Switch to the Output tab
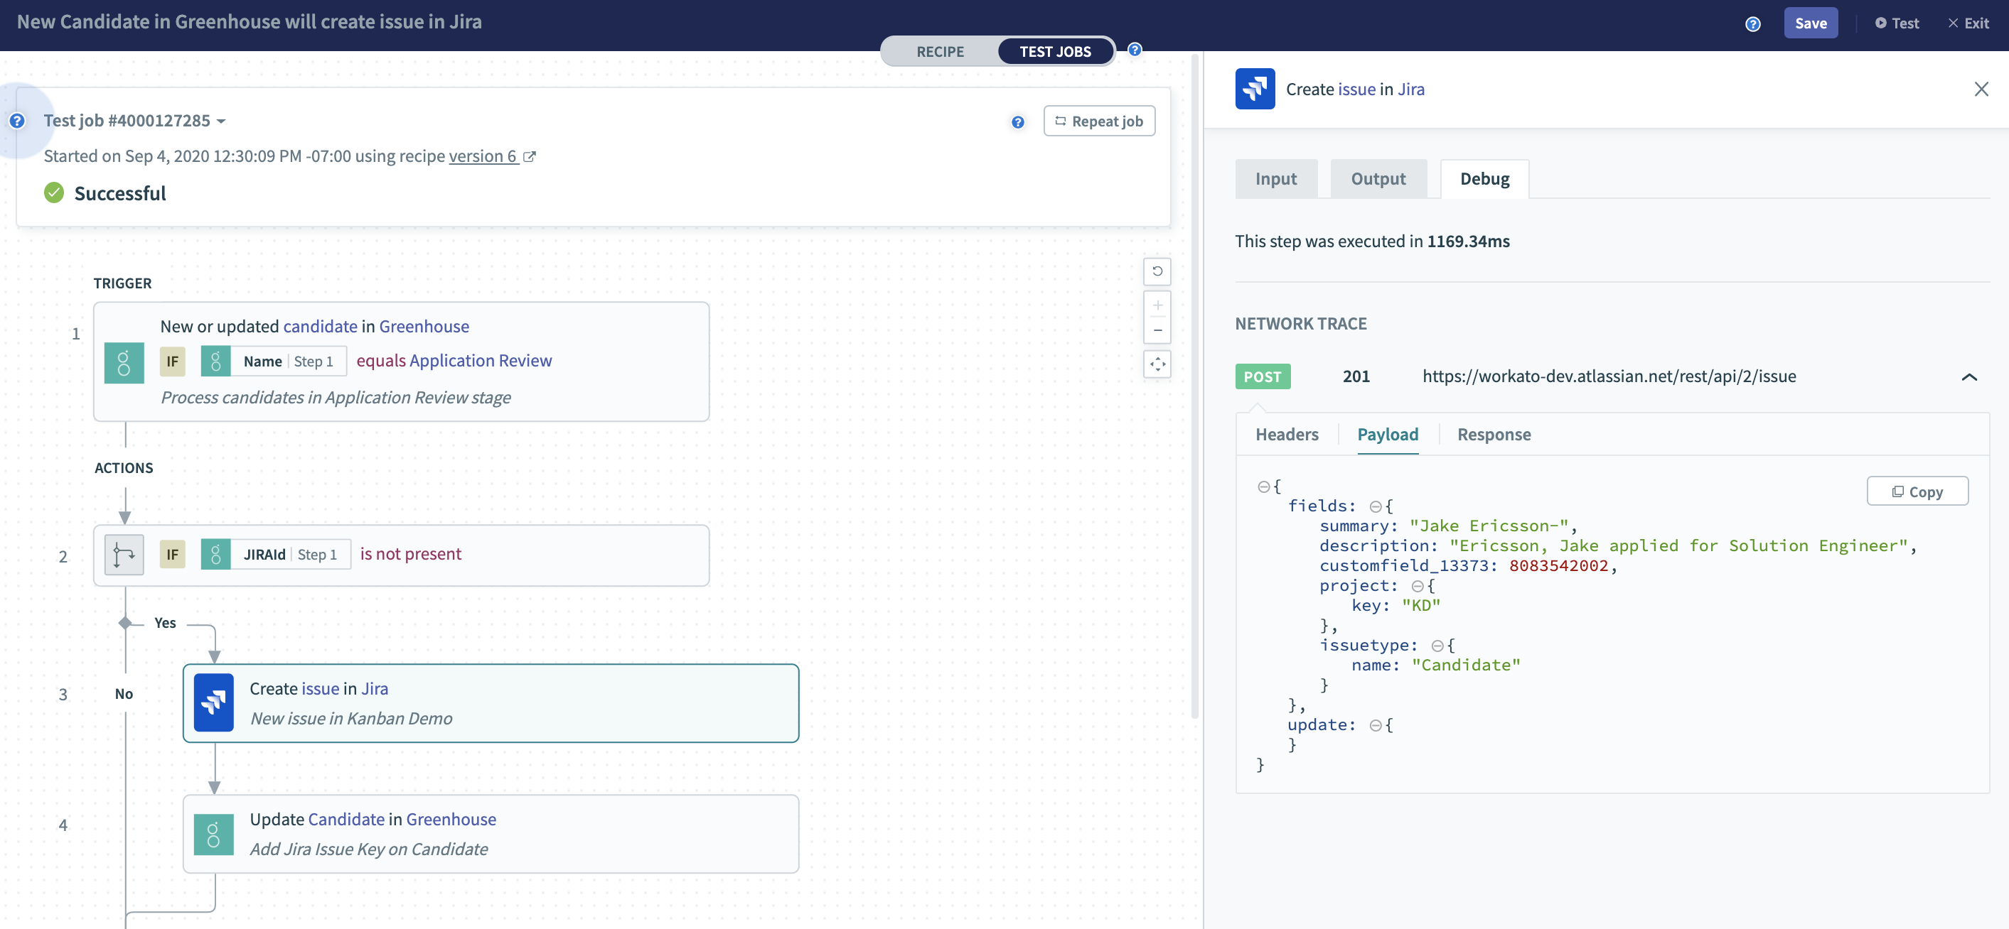Image resolution: width=2009 pixels, height=929 pixels. click(x=1377, y=178)
